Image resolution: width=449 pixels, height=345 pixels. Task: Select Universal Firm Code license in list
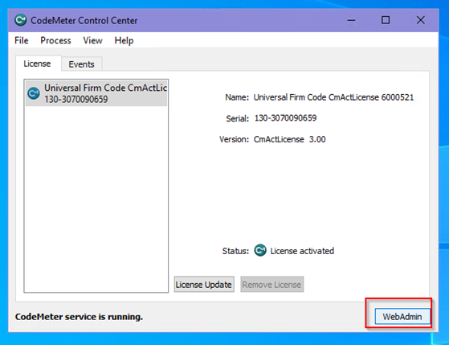point(96,93)
